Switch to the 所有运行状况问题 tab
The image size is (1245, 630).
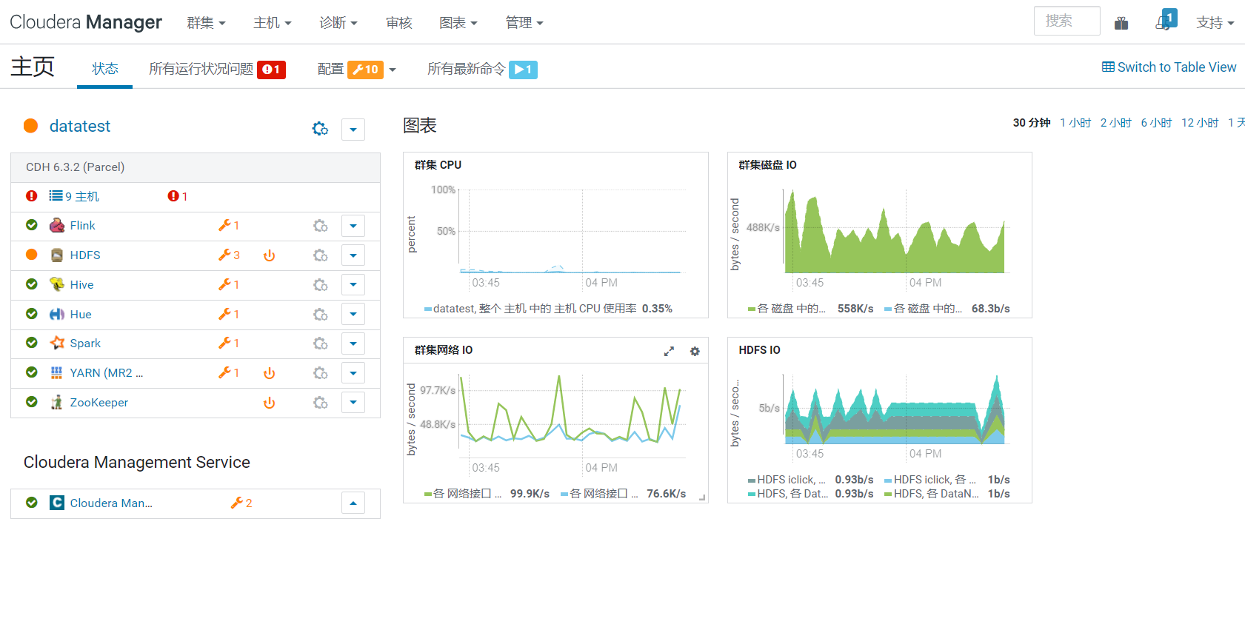217,70
